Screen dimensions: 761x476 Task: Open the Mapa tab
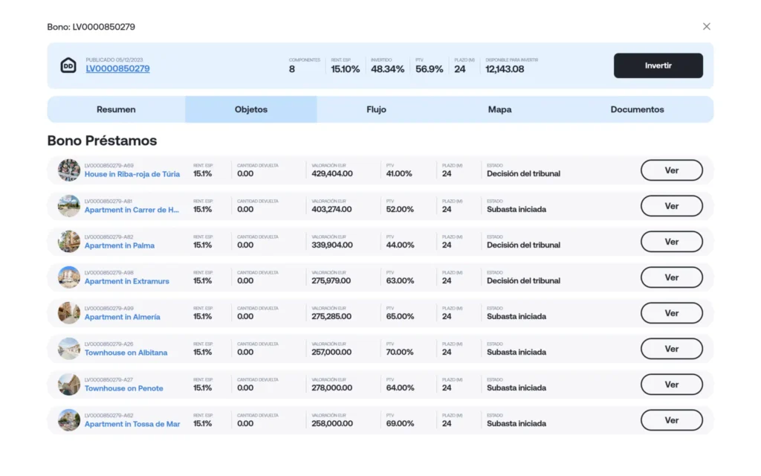[x=499, y=109]
